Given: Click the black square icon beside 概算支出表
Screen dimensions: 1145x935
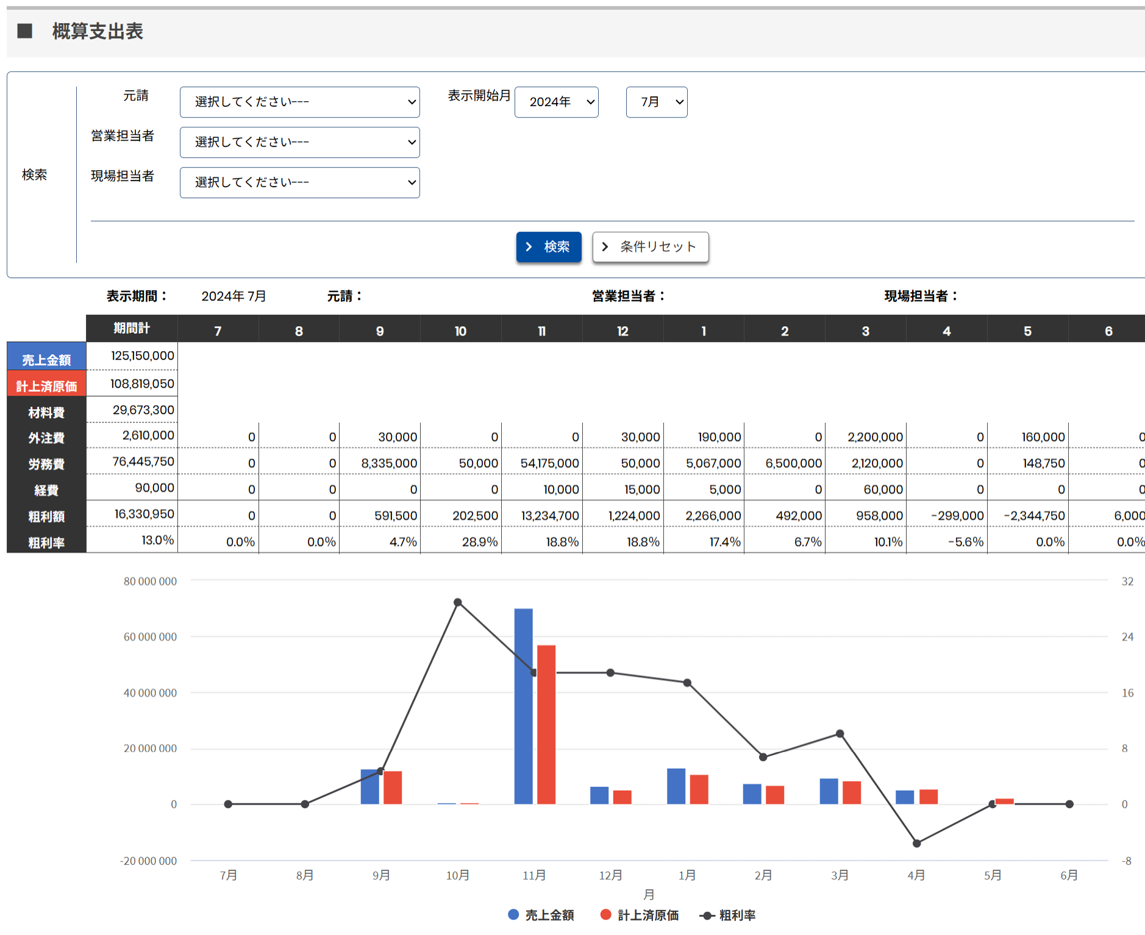Looking at the screenshot, I should click(25, 31).
